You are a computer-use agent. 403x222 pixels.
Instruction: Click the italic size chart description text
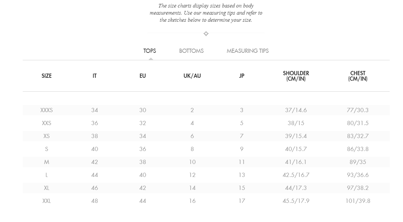206,13
